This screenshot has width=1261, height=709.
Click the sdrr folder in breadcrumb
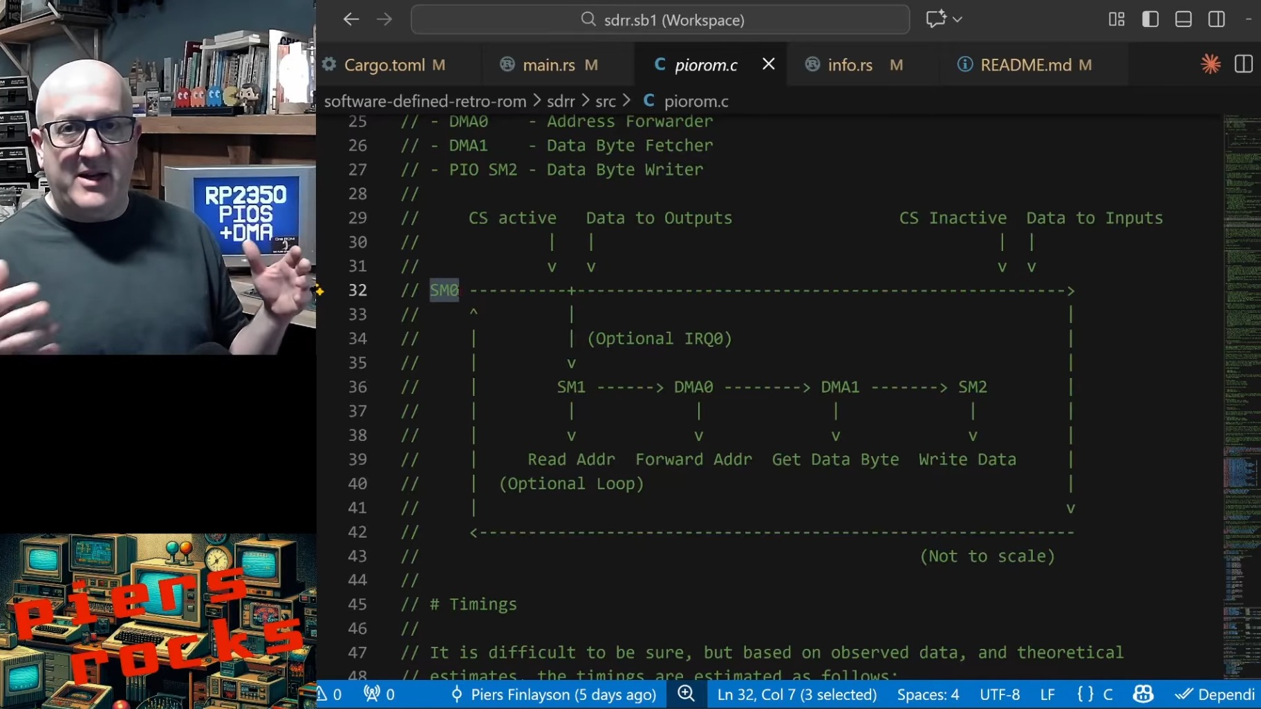561,101
